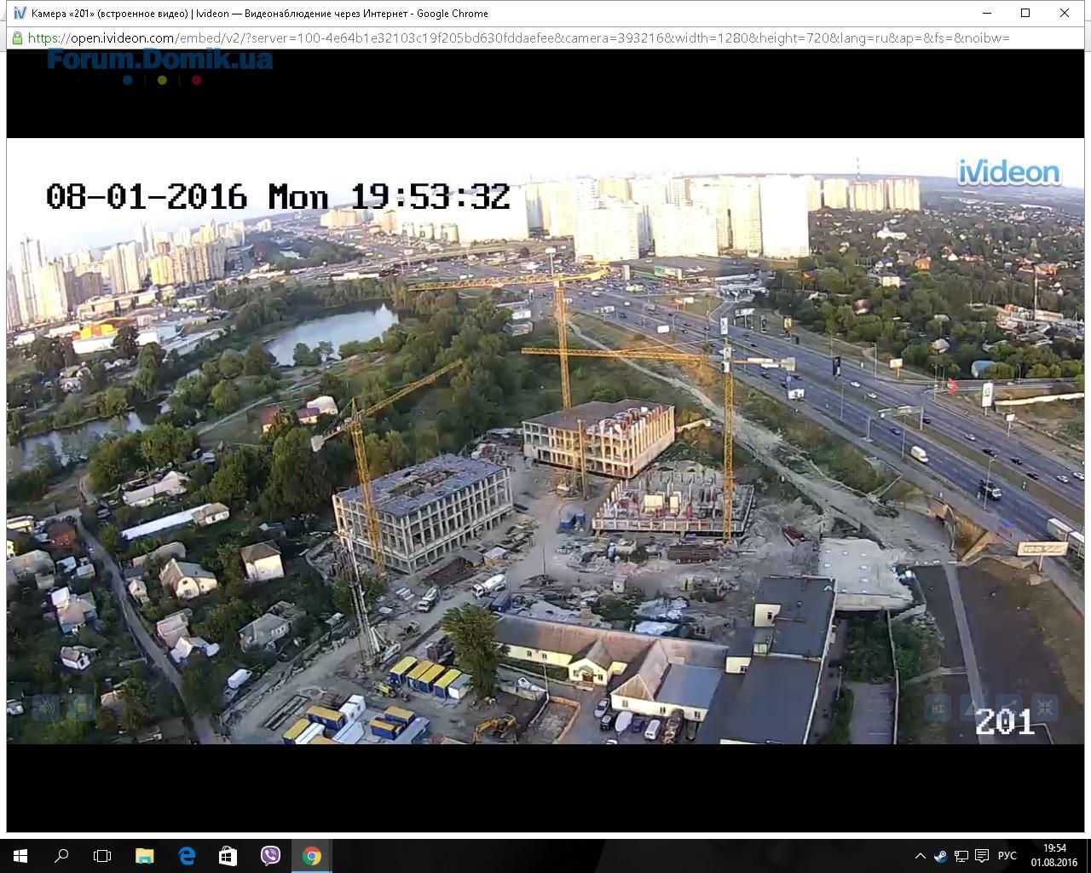
Task: Open Windows taskbar search
Action: tap(61, 856)
